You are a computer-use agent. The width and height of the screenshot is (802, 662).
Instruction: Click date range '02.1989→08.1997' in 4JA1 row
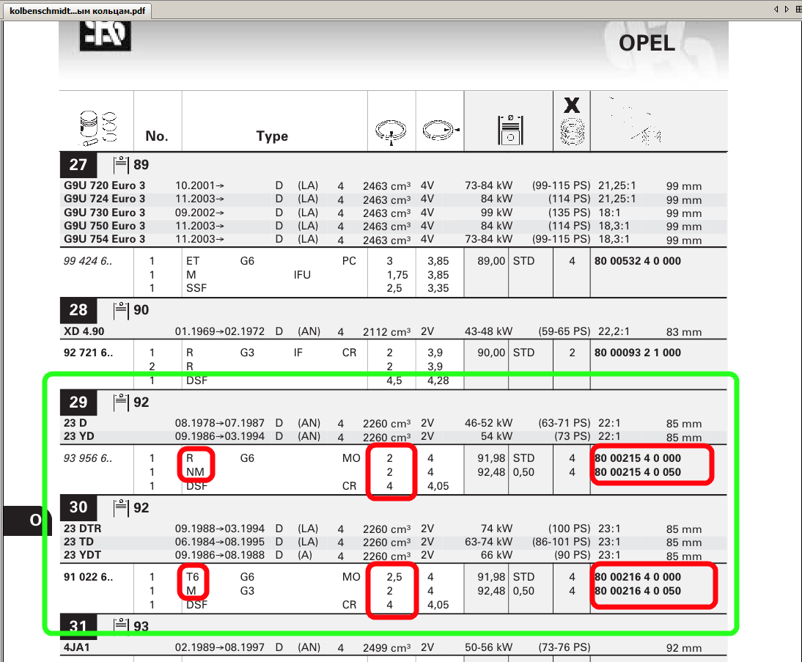220,647
